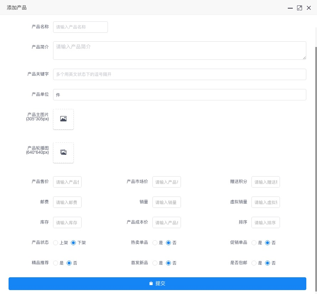This screenshot has height=294, width=317.
Task: Select 上架 for 产品状态
Action: point(56,243)
